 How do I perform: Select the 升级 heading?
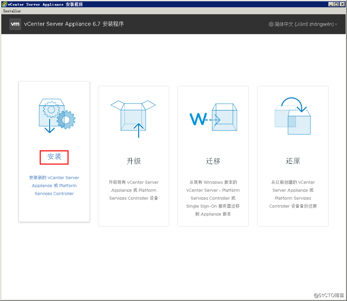134,161
